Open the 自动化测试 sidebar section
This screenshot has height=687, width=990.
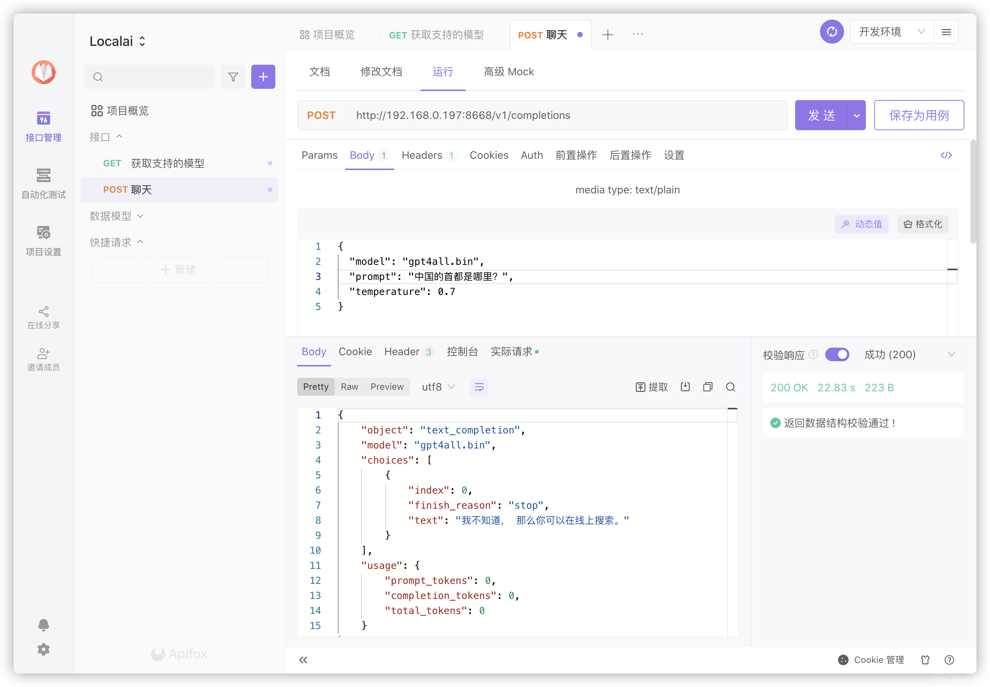click(x=44, y=184)
